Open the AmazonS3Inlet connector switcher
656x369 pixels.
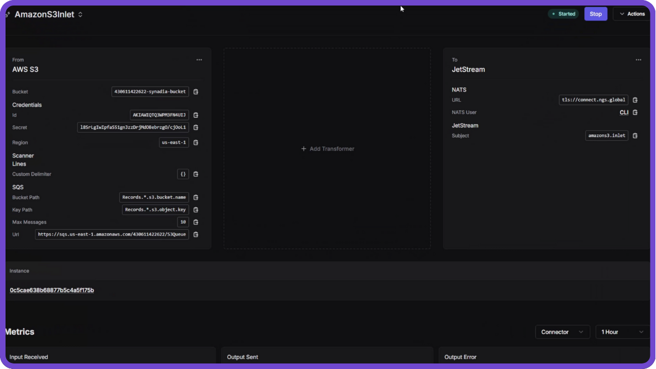pyautogui.click(x=80, y=15)
